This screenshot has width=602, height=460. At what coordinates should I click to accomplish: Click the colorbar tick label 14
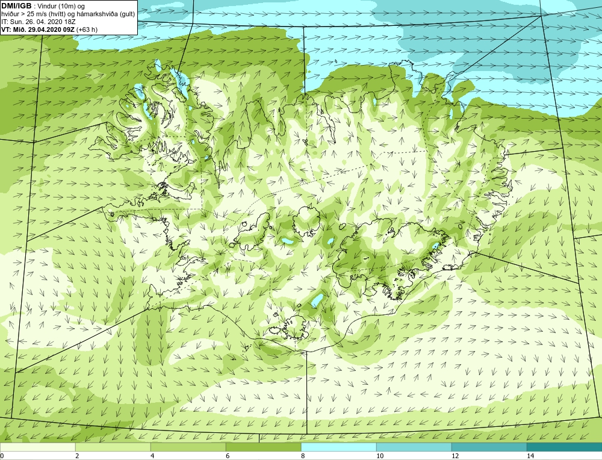tap(530, 456)
